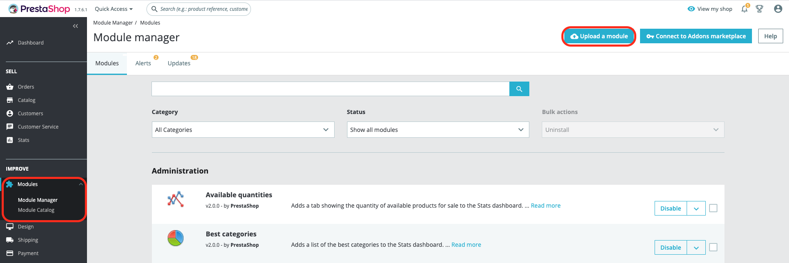Image resolution: width=789 pixels, height=263 pixels.
Task: Click the Shipping truck icon
Action: point(10,240)
